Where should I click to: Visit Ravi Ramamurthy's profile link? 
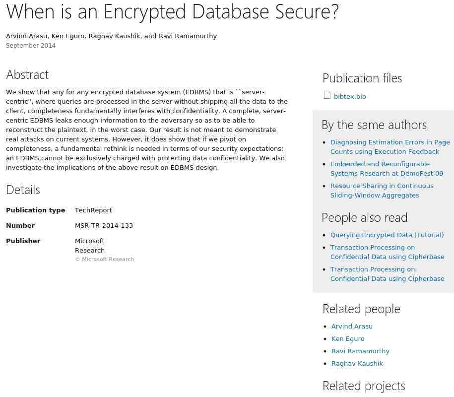[x=360, y=351]
